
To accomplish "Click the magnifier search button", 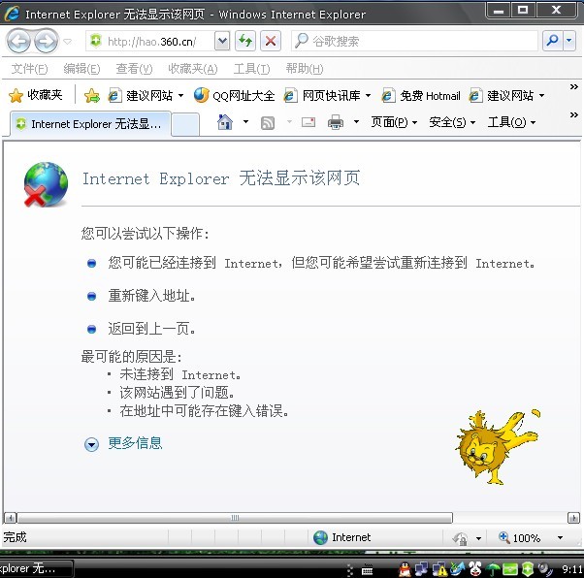I will (x=552, y=41).
